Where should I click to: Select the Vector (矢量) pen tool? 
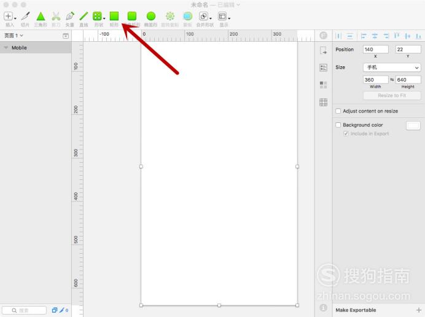click(x=70, y=16)
